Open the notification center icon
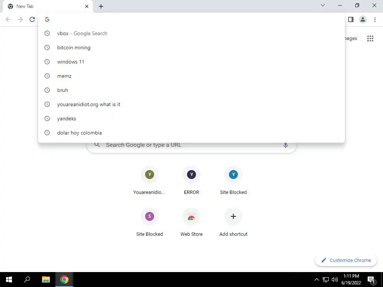The height and width of the screenshot is (287, 383). tap(371, 280)
